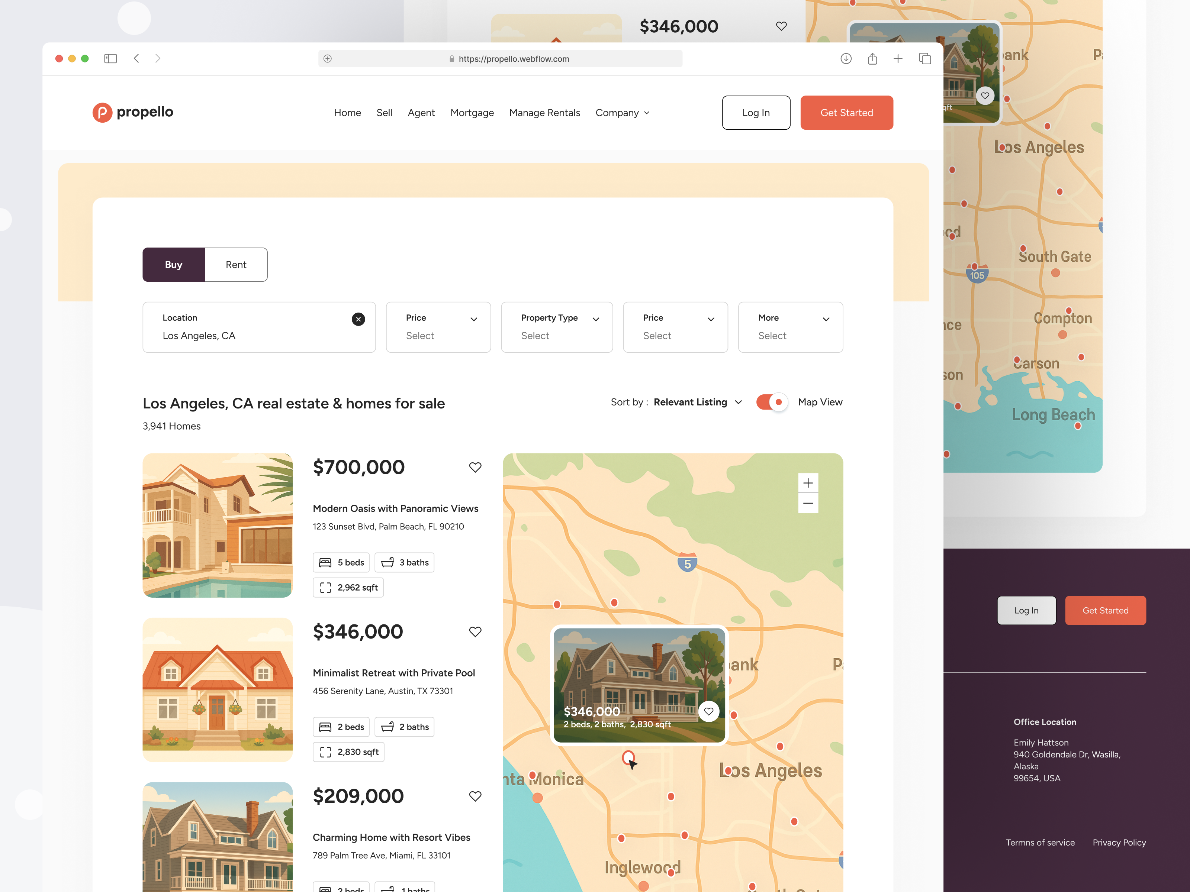Open downloads from the browser toolbar
Screen dimensions: 1190x892
846,59
